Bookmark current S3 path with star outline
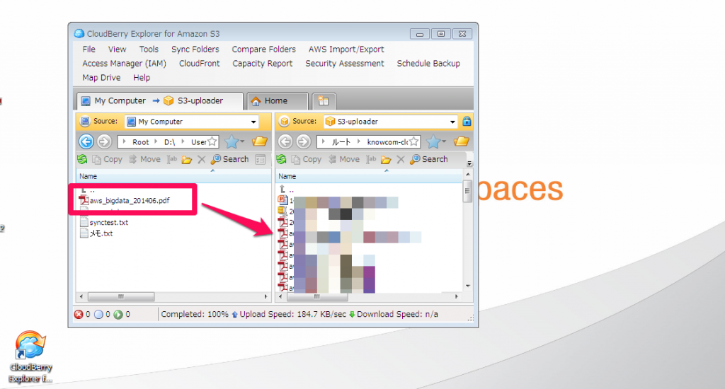 coord(413,142)
